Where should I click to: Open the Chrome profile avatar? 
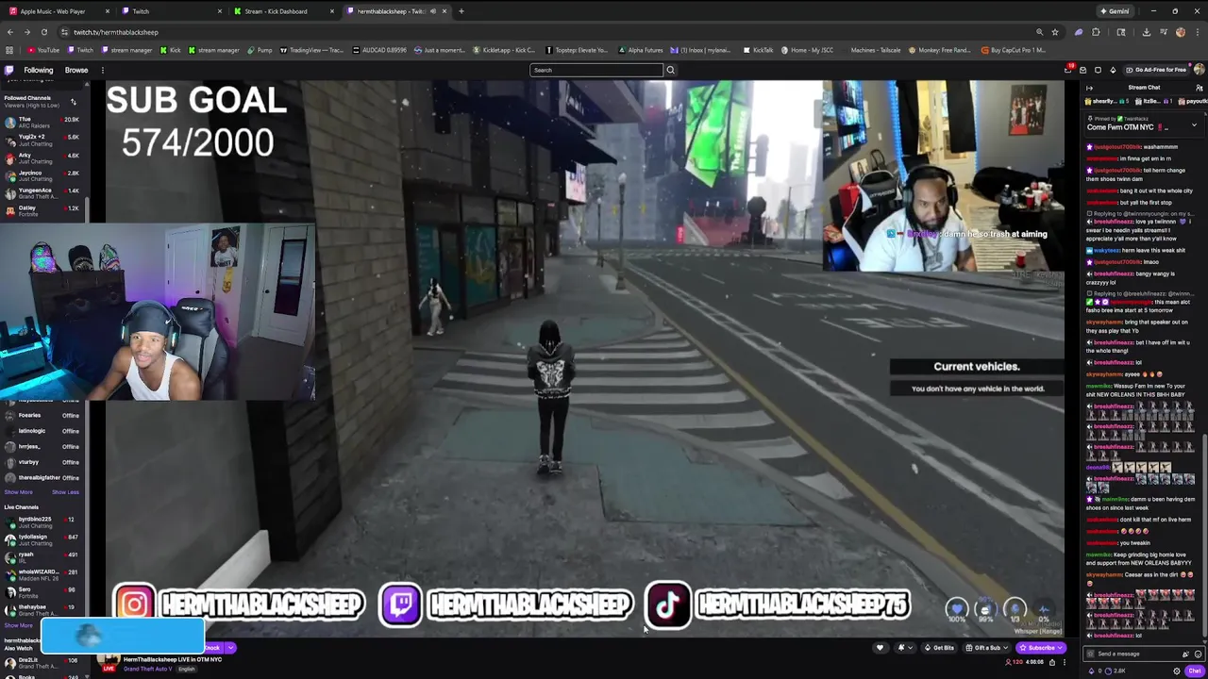[x=1181, y=32]
